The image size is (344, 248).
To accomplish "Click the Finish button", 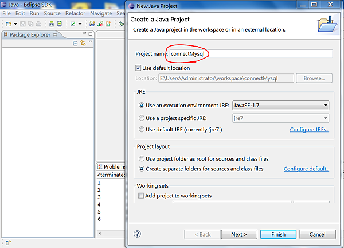I will [x=278, y=234].
